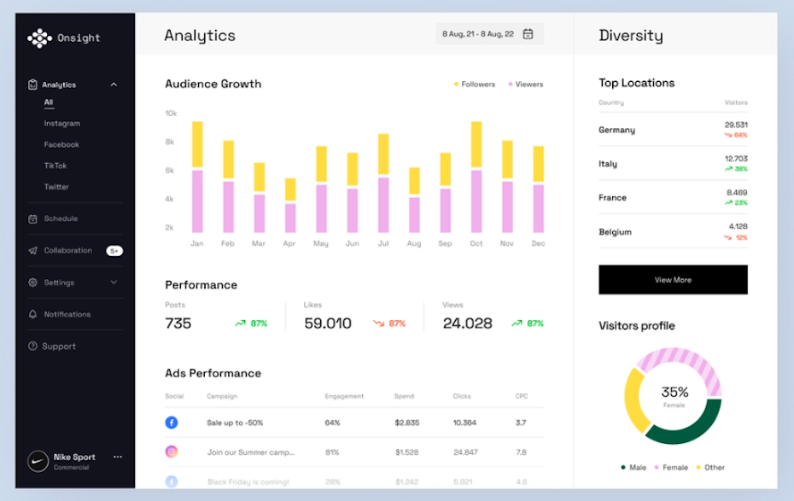Click the Settings gear icon
This screenshot has height=501, width=794.
click(x=32, y=283)
